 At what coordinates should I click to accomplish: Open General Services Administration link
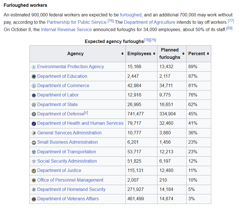(x=69, y=133)
